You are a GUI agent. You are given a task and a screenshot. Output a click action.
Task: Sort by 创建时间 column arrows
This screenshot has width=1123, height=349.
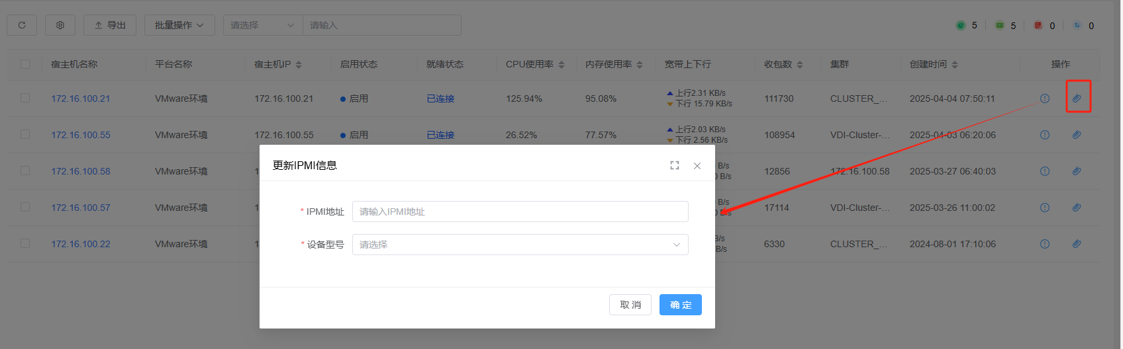pos(955,64)
